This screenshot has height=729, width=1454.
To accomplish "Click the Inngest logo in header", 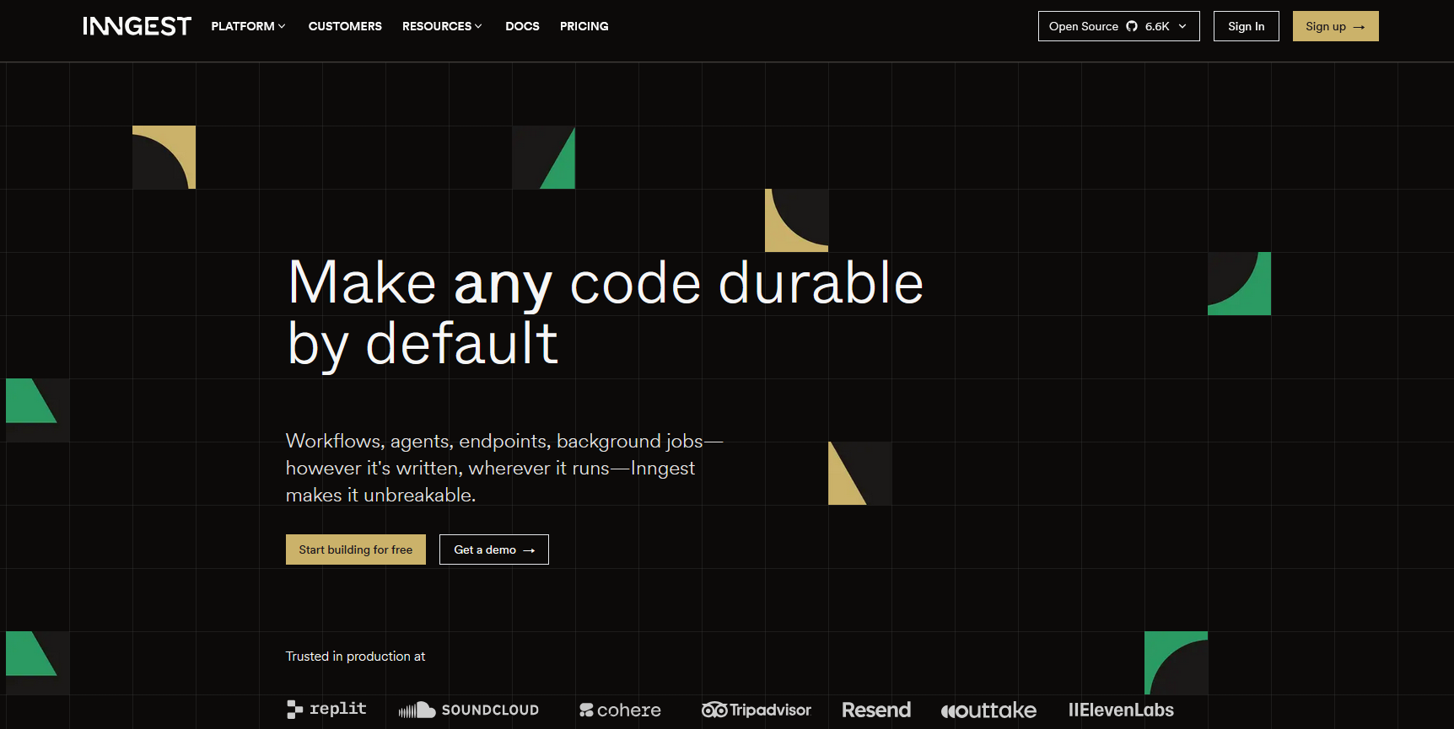I will click(x=137, y=26).
